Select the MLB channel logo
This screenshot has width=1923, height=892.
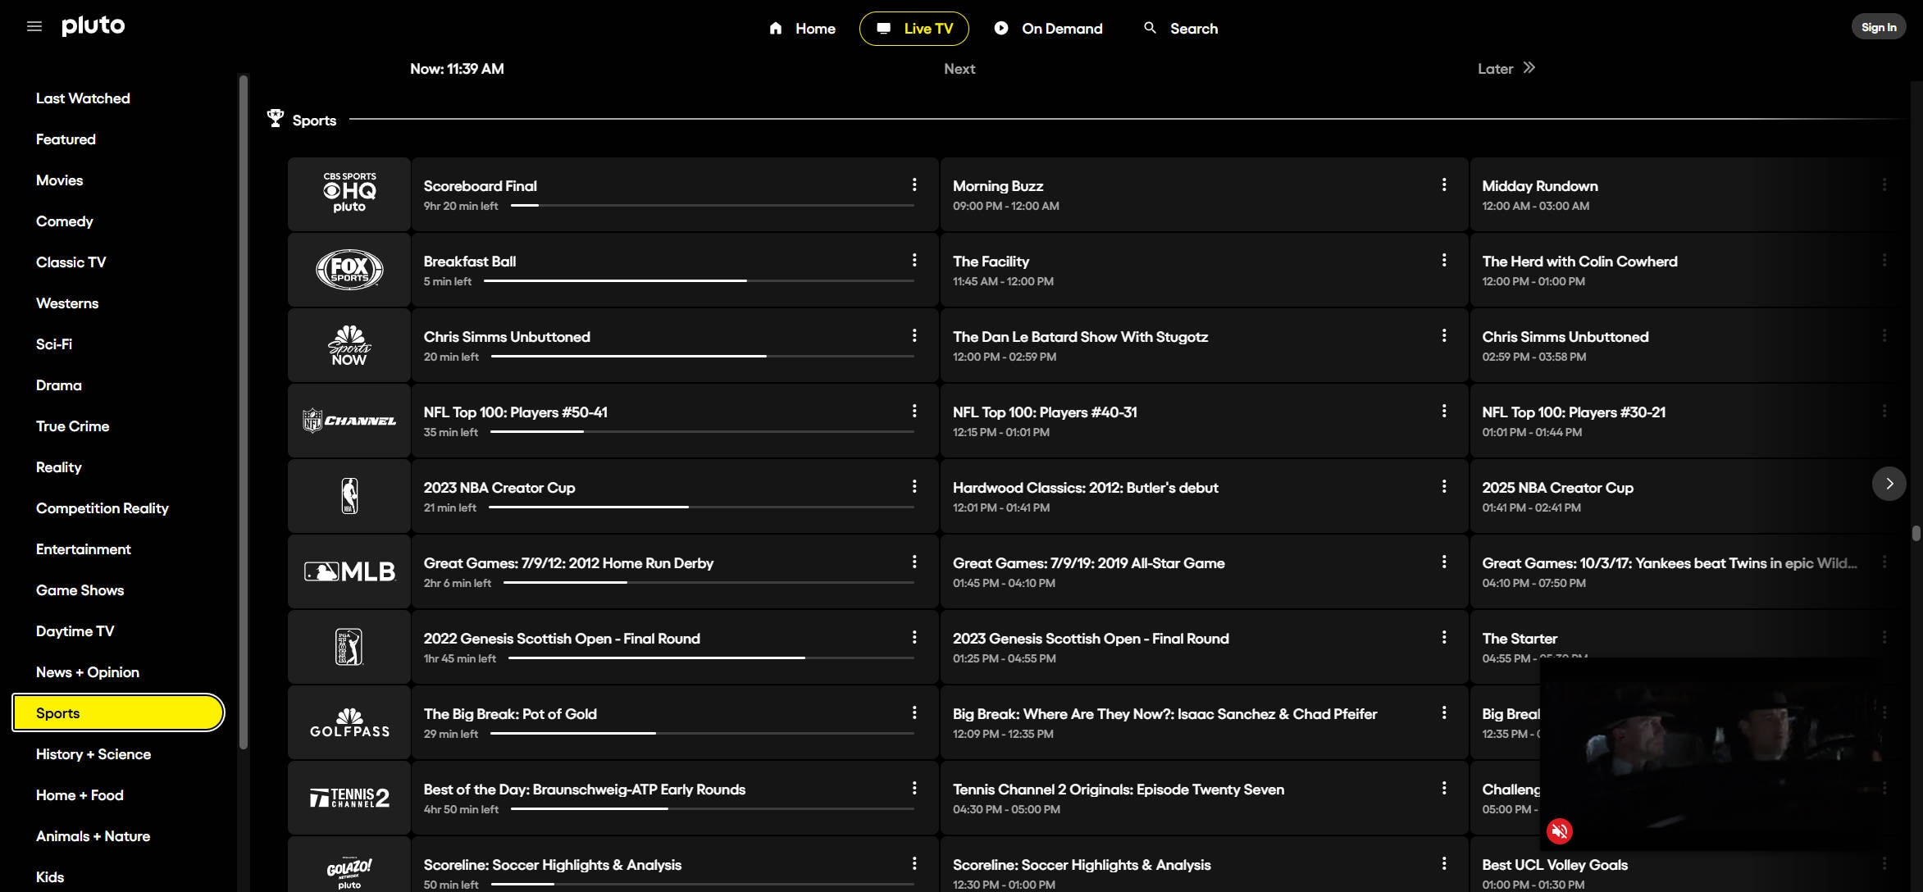pos(349,571)
